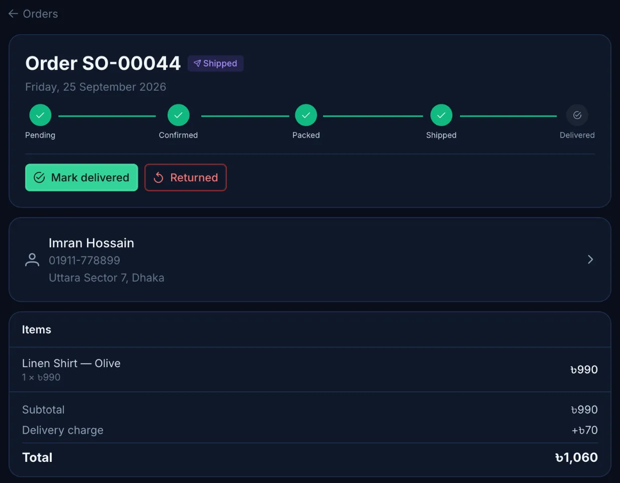Click the Packed step checkmark circle
The height and width of the screenshot is (483, 620).
click(306, 115)
